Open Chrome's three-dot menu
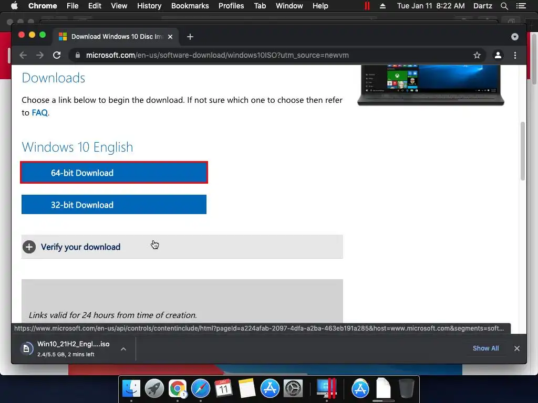 point(515,55)
